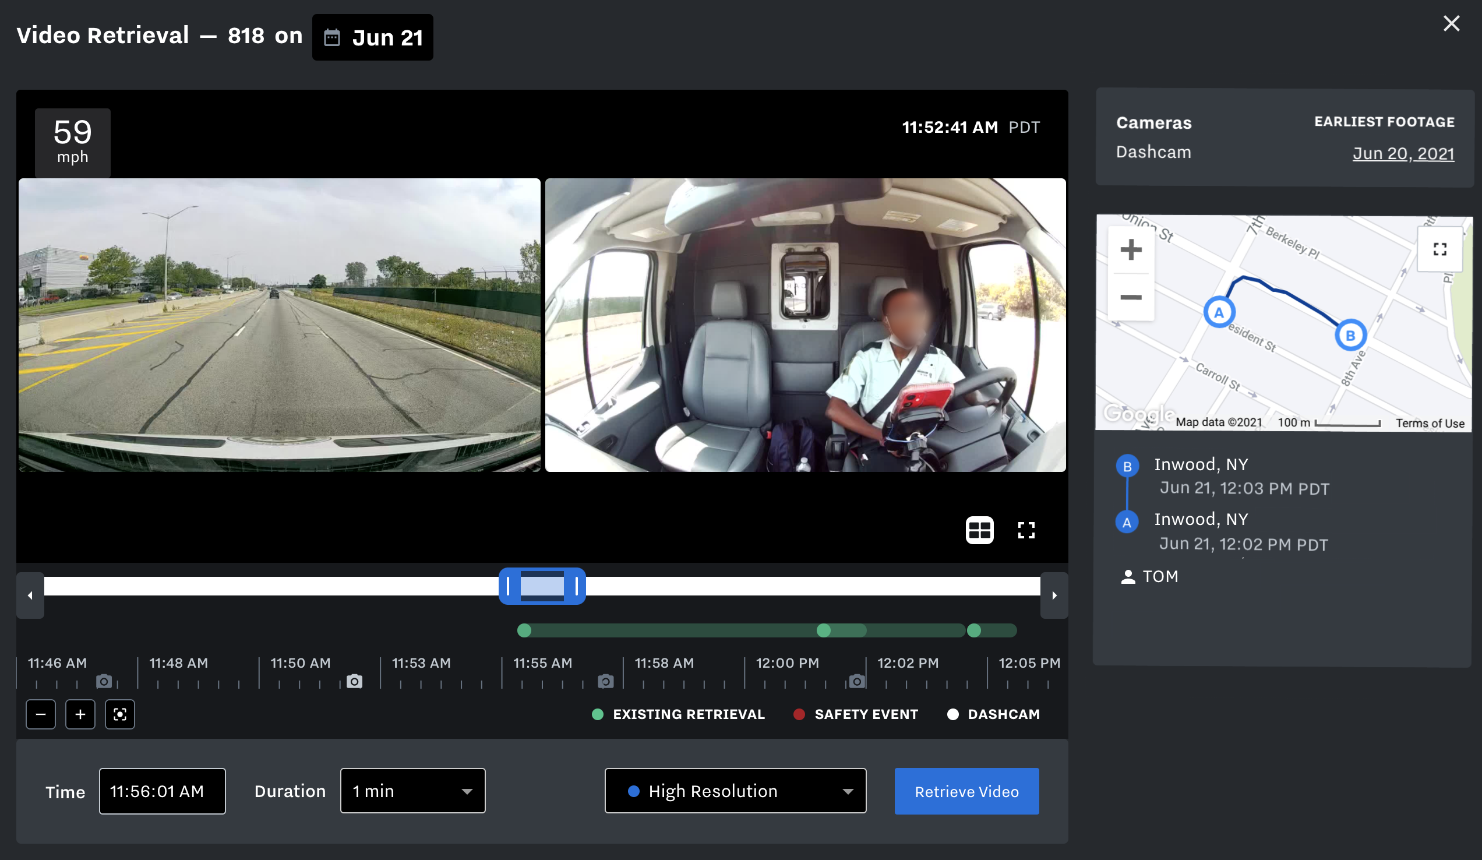Toggle the Dashcam legend indicator
The image size is (1482, 860).
[952, 714]
